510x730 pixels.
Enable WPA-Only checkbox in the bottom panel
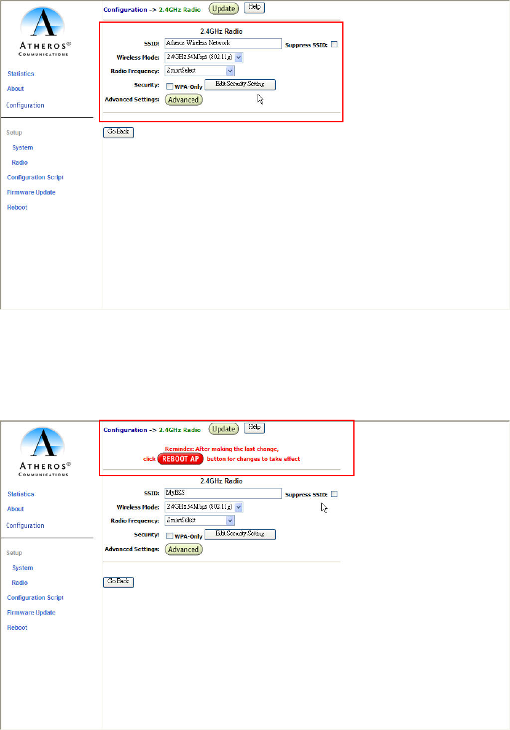tap(170, 536)
